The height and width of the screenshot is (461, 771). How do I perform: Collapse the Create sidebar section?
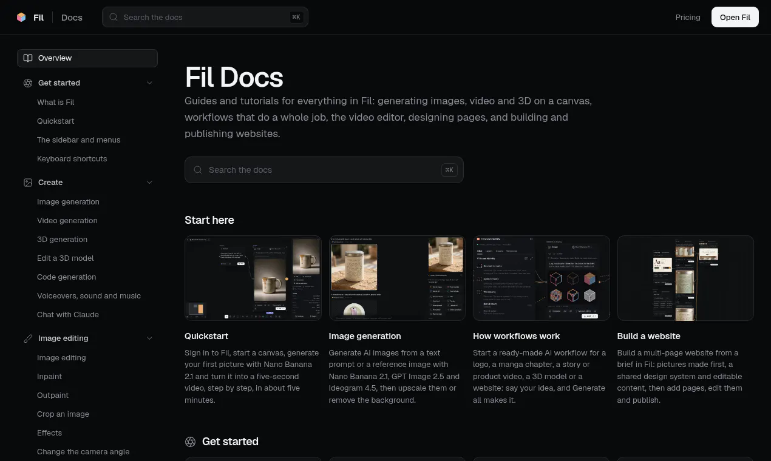pyautogui.click(x=149, y=183)
